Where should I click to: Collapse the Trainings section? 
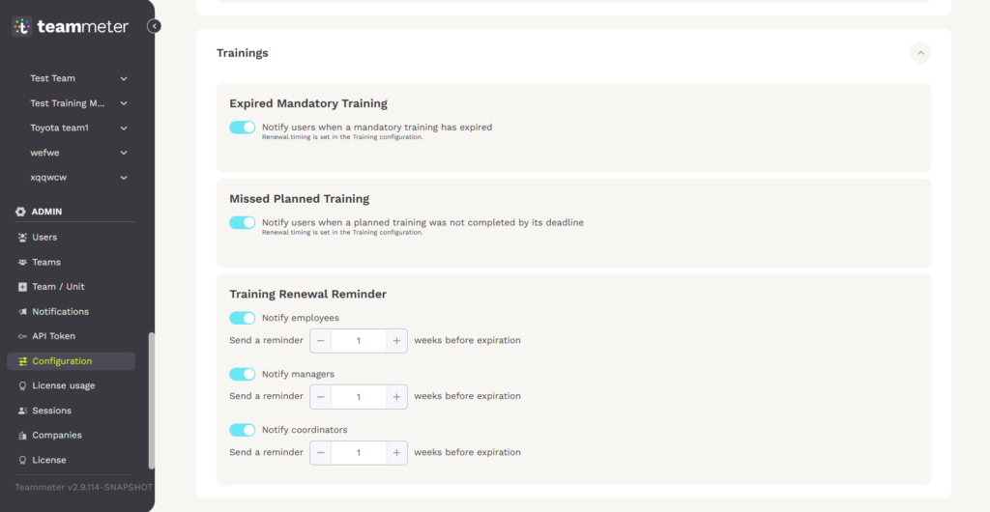point(920,53)
